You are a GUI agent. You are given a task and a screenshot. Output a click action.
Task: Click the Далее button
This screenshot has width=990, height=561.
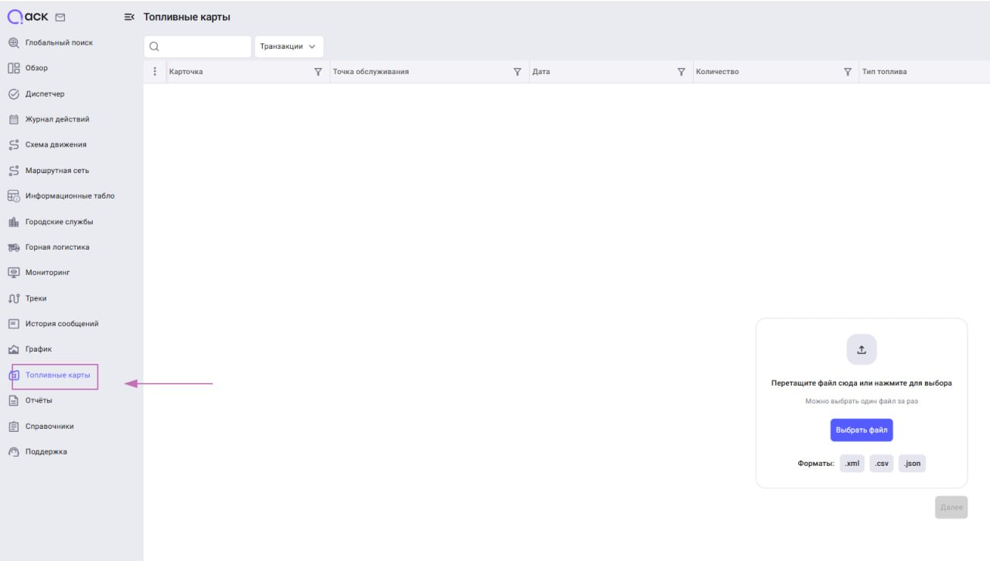pyautogui.click(x=951, y=507)
